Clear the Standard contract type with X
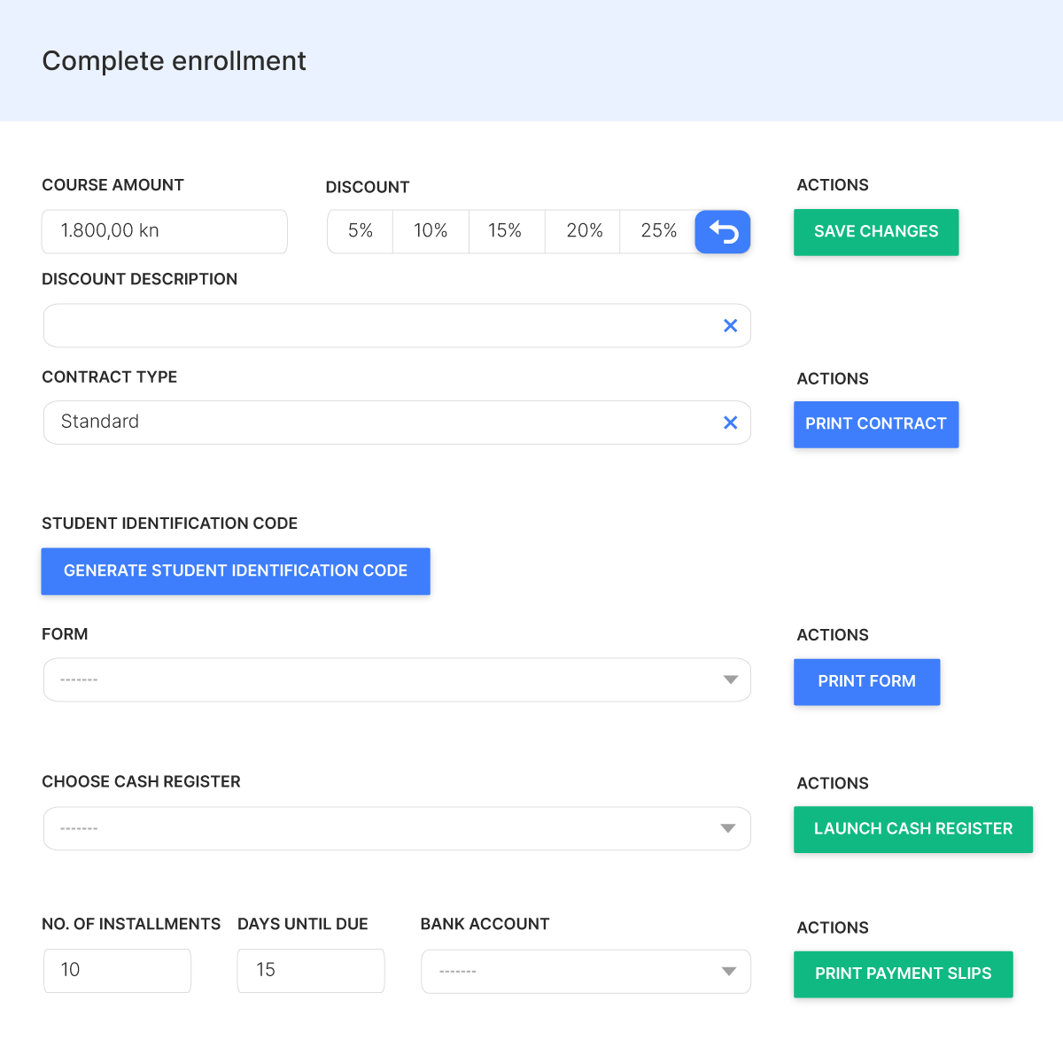The height and width of the screenshot is (1063, 1063). pos(730,423)
